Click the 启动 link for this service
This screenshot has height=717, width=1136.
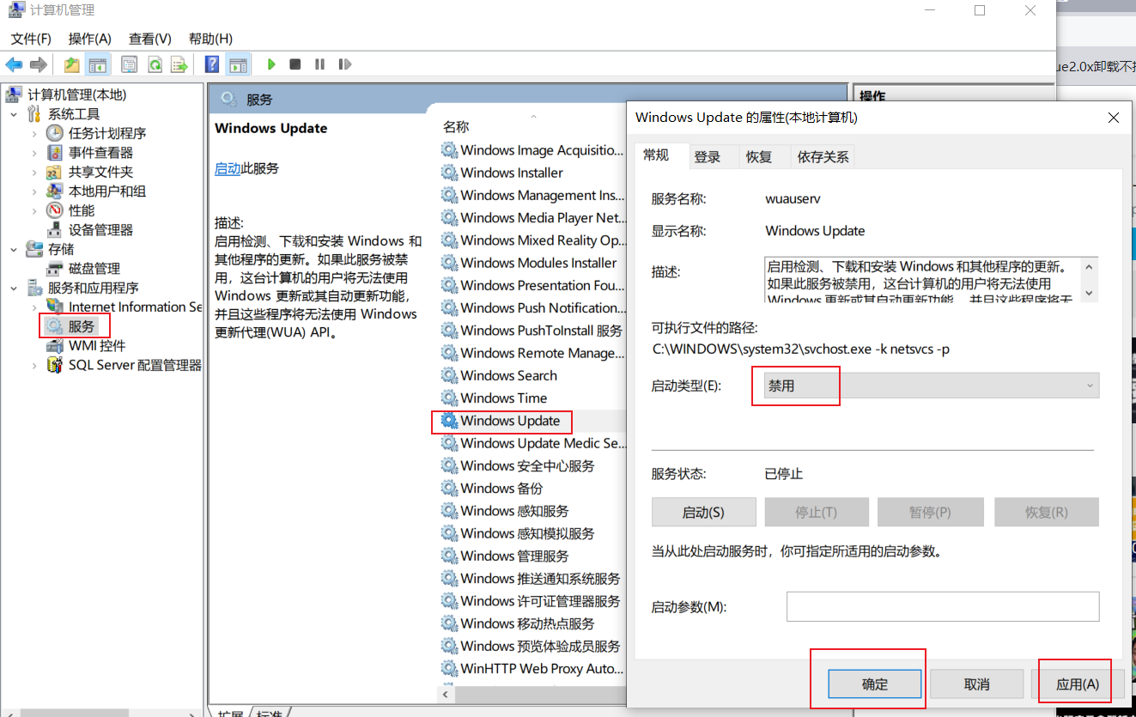[228, 168]
